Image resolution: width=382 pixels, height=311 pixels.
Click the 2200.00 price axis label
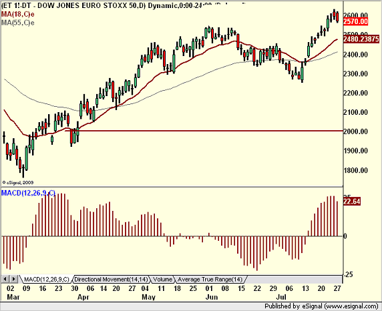[355, 93]
